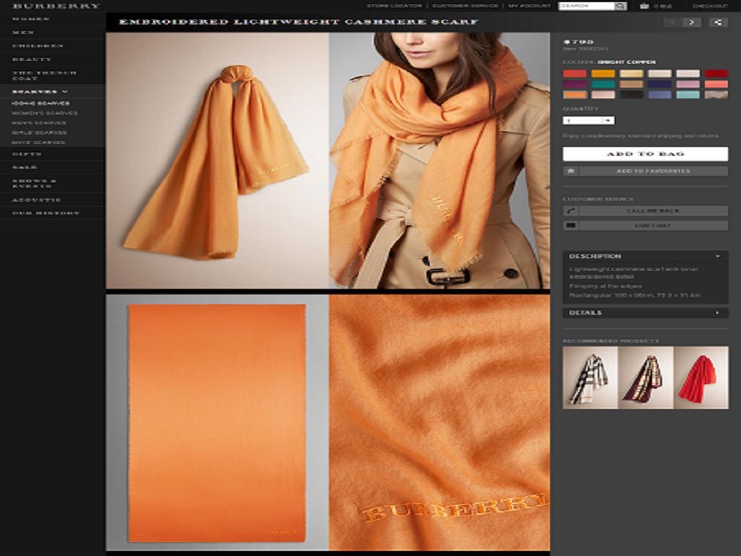741x556 pixels.
Task: Click Add to Bag button
Action: 645,153
